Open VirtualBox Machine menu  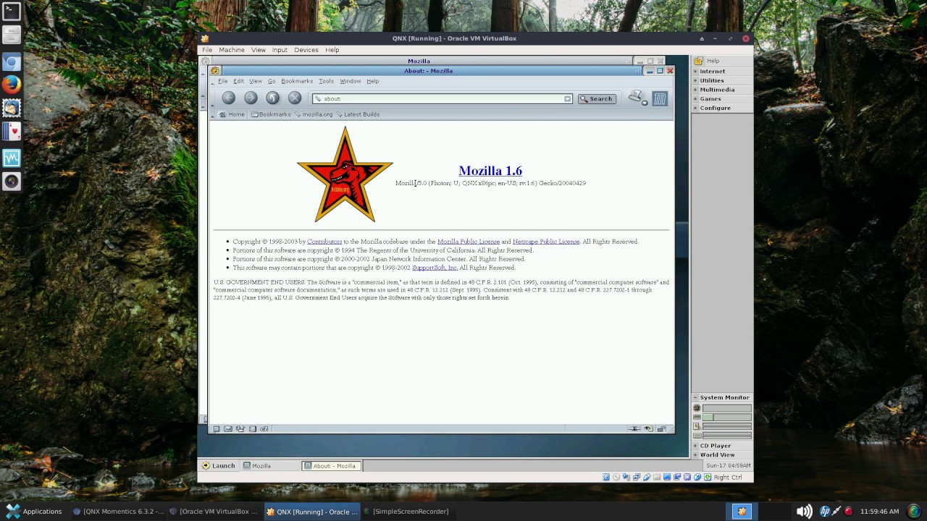[x=232, y=50]
